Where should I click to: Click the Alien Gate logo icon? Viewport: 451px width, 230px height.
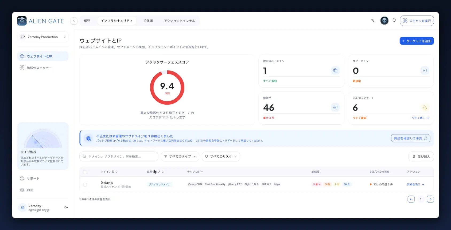(22, 21)
